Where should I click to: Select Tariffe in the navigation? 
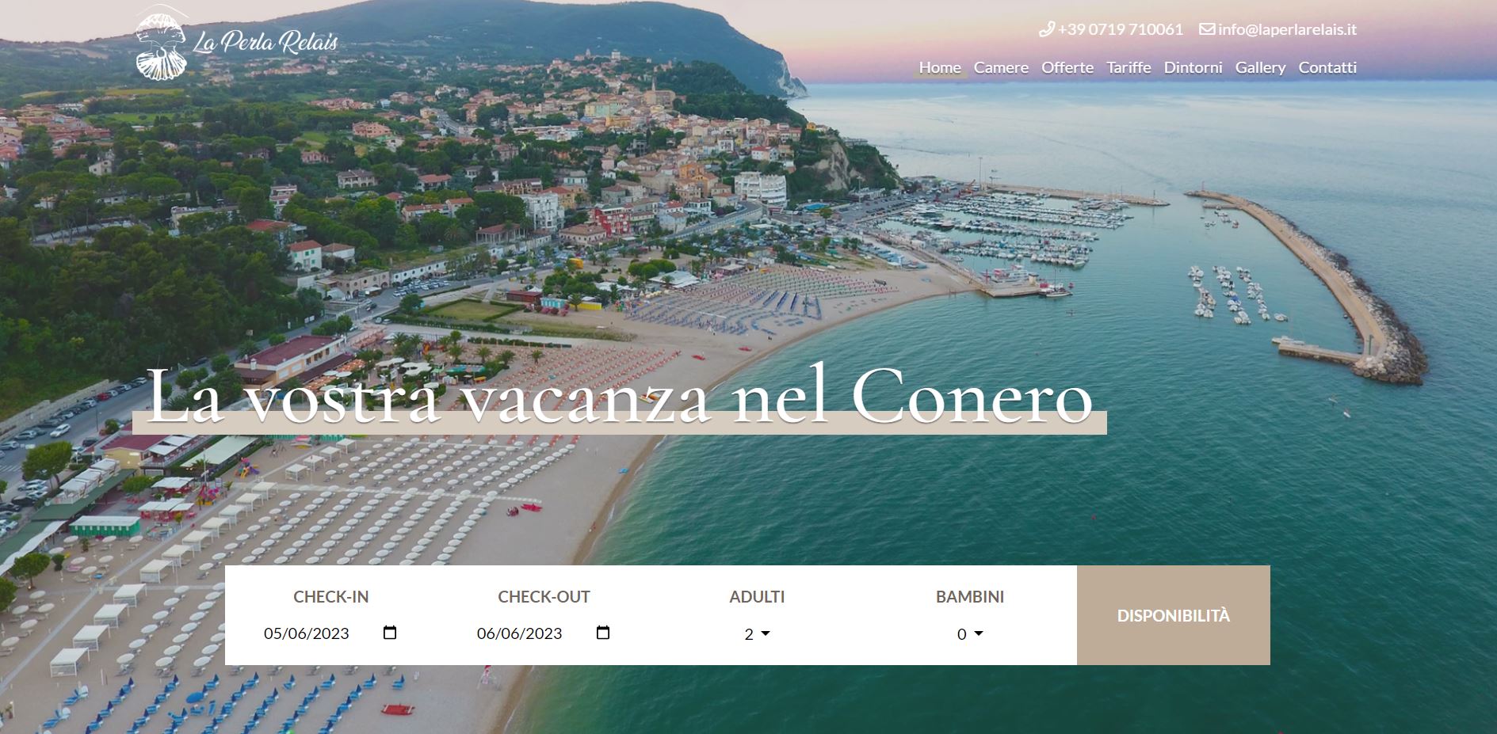[1128, 68]
